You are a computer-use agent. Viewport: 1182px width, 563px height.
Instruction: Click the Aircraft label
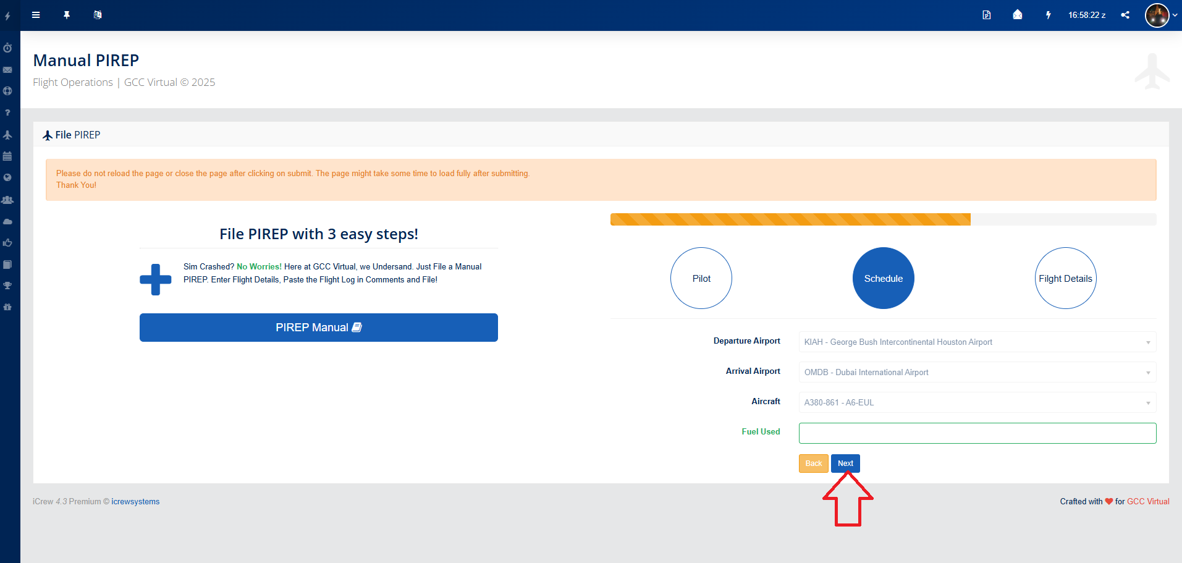click(x=766, y=402)
